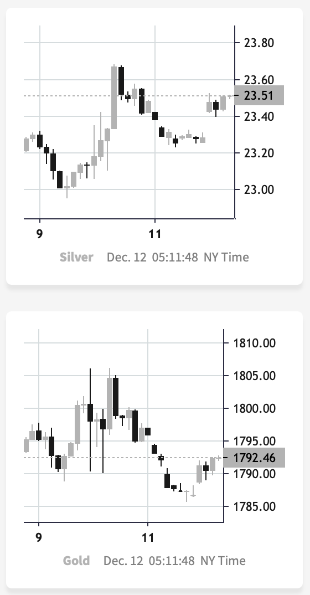This screenshot has width=310, height=595.
Task: Open the Gold chart title link
Action: (x=76, y=561)
